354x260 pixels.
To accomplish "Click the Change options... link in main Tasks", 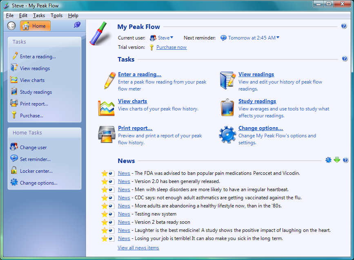I will click(261, 128).
